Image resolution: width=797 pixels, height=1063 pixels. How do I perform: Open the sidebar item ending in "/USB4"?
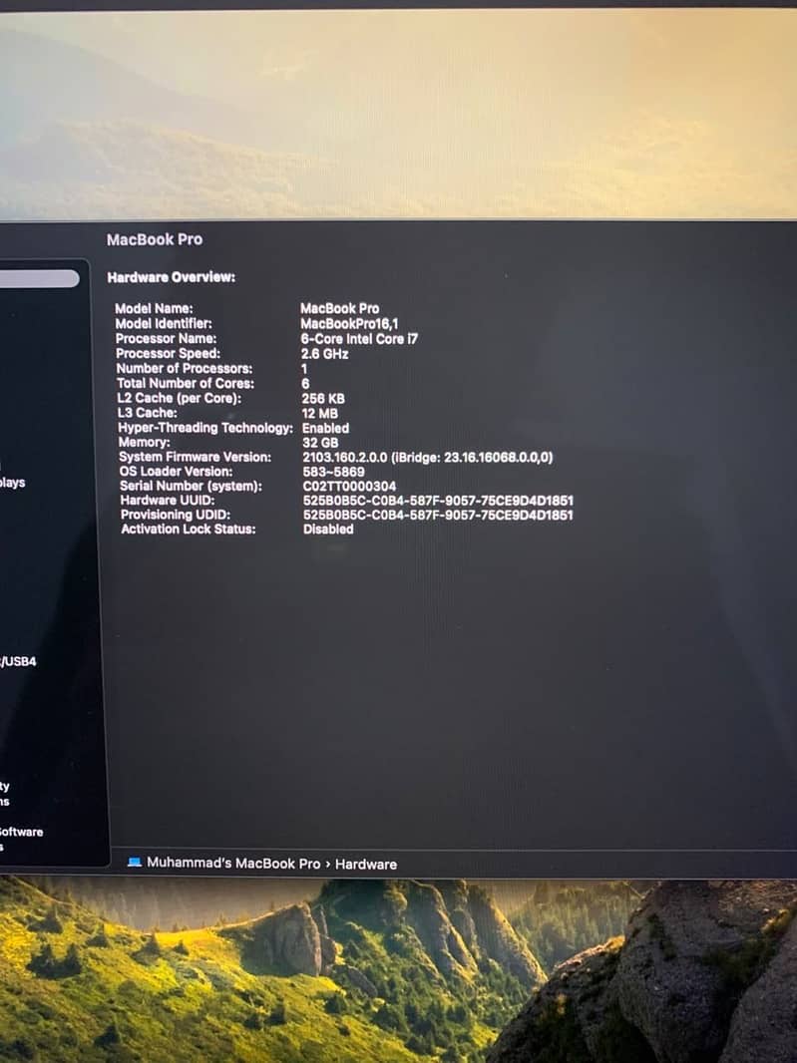[x=18, y=662]
